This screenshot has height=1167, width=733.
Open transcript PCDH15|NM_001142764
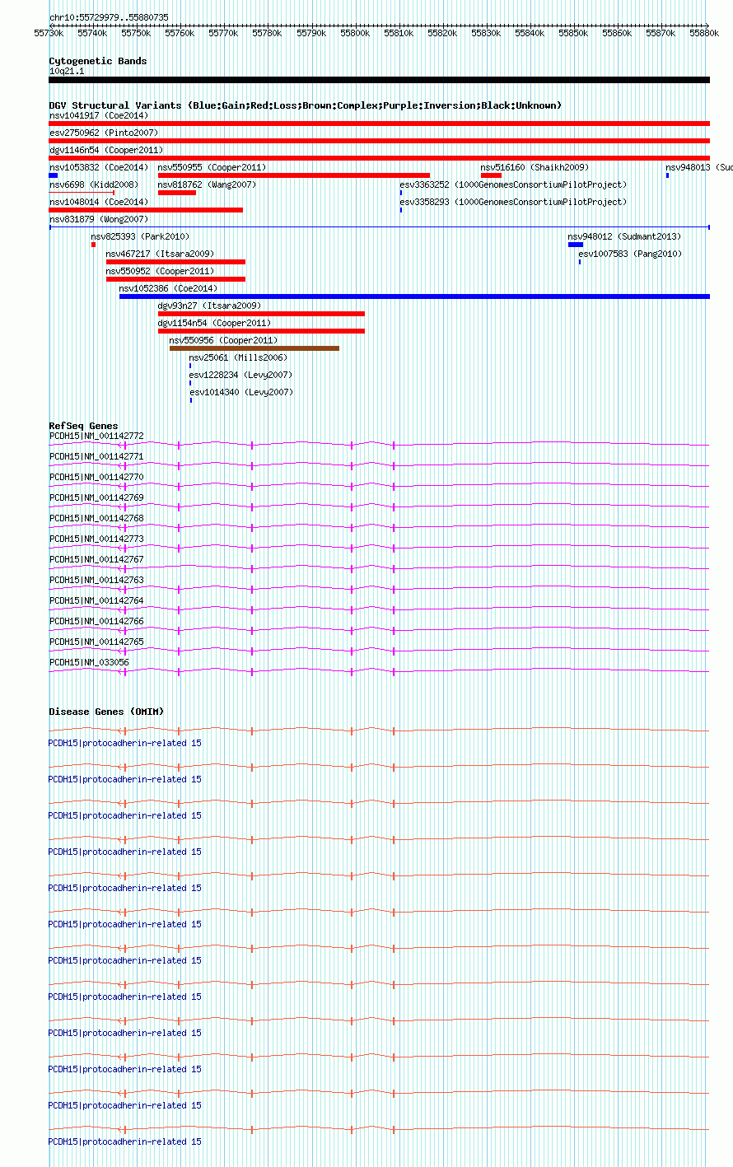(96, 600)
